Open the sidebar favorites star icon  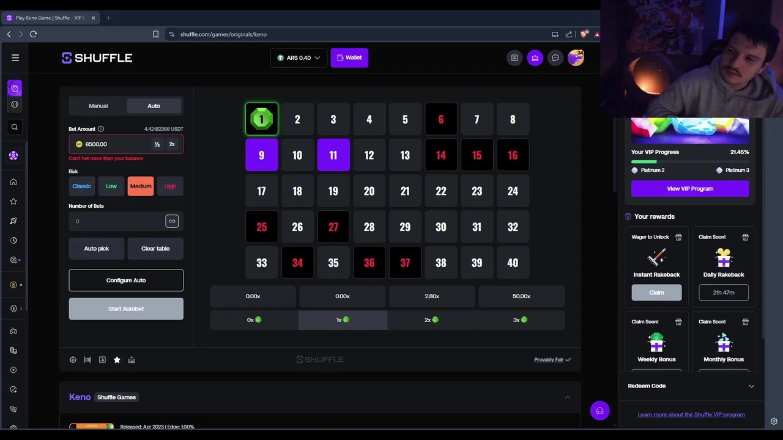(x=13, y=201)
